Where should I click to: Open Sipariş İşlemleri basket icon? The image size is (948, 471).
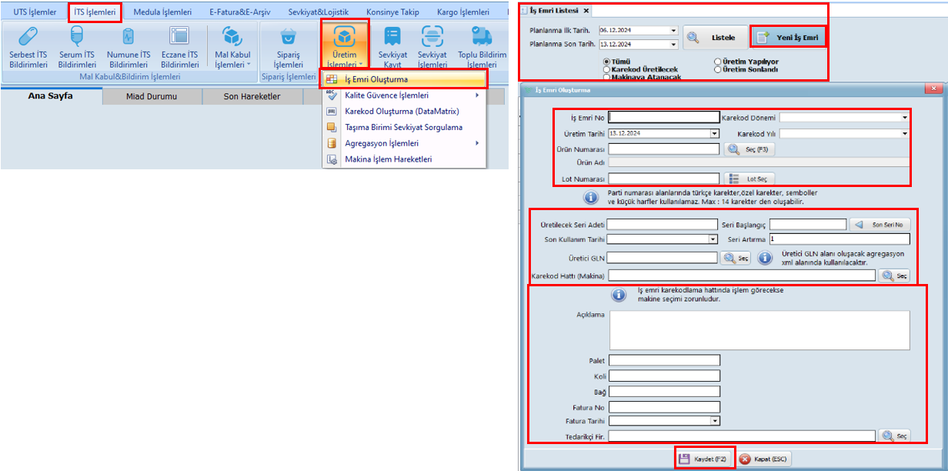(x=289, y=36)
